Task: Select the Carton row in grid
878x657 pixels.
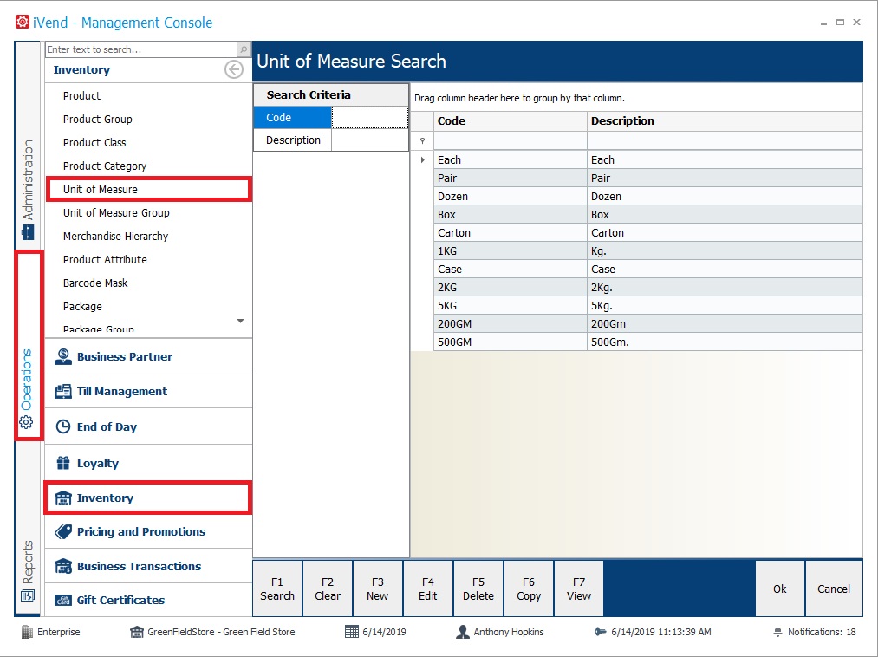Action: click(x=510, y=232)
